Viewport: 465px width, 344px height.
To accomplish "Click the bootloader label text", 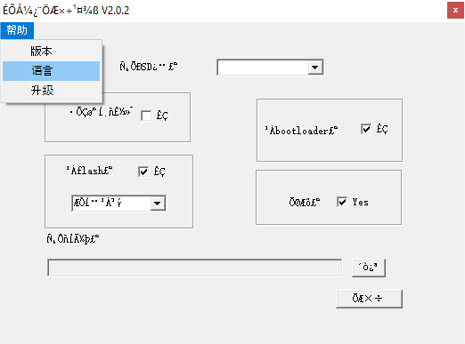I will click(x=301, y=131).
